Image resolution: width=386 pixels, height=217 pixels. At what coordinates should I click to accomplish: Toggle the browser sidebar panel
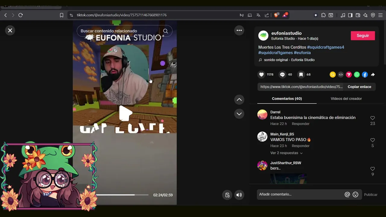click(350, 15)
